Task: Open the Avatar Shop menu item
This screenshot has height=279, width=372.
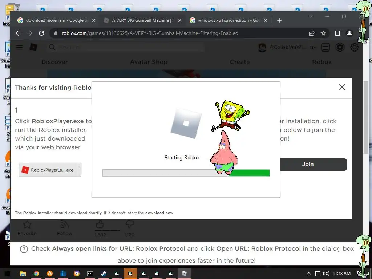Action: click(x=149, y=62)
